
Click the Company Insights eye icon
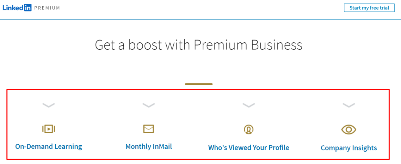pos(348,129)
